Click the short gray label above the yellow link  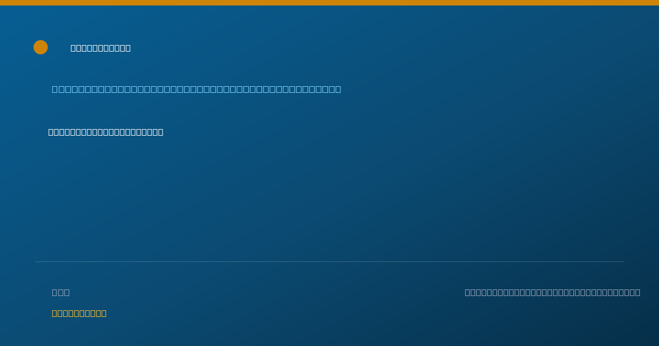[61, 292]
